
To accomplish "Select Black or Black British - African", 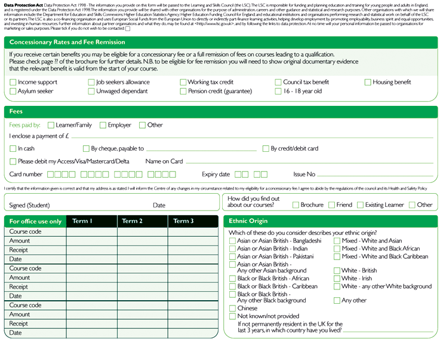I will click(x=232, y=279).
